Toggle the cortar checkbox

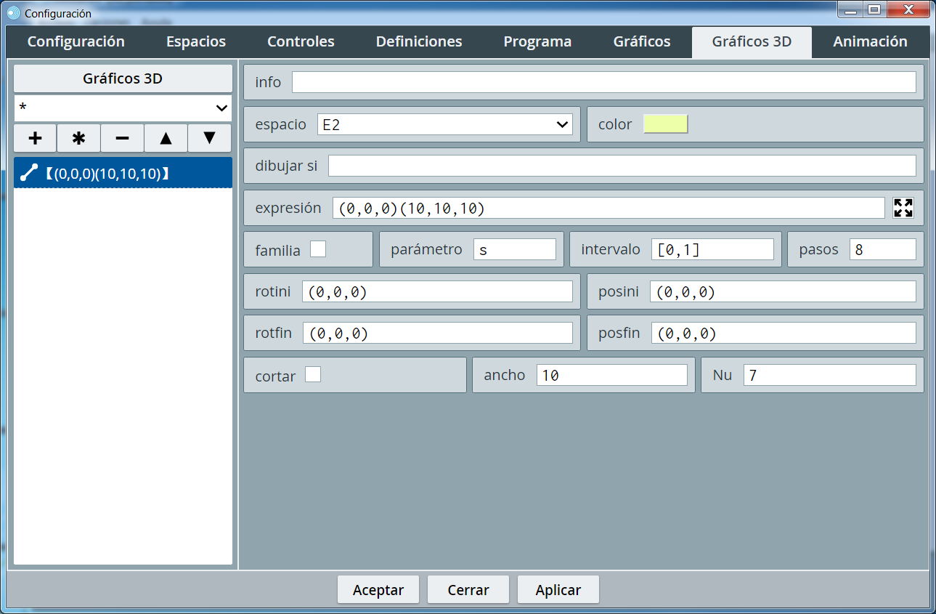(313, 375)
